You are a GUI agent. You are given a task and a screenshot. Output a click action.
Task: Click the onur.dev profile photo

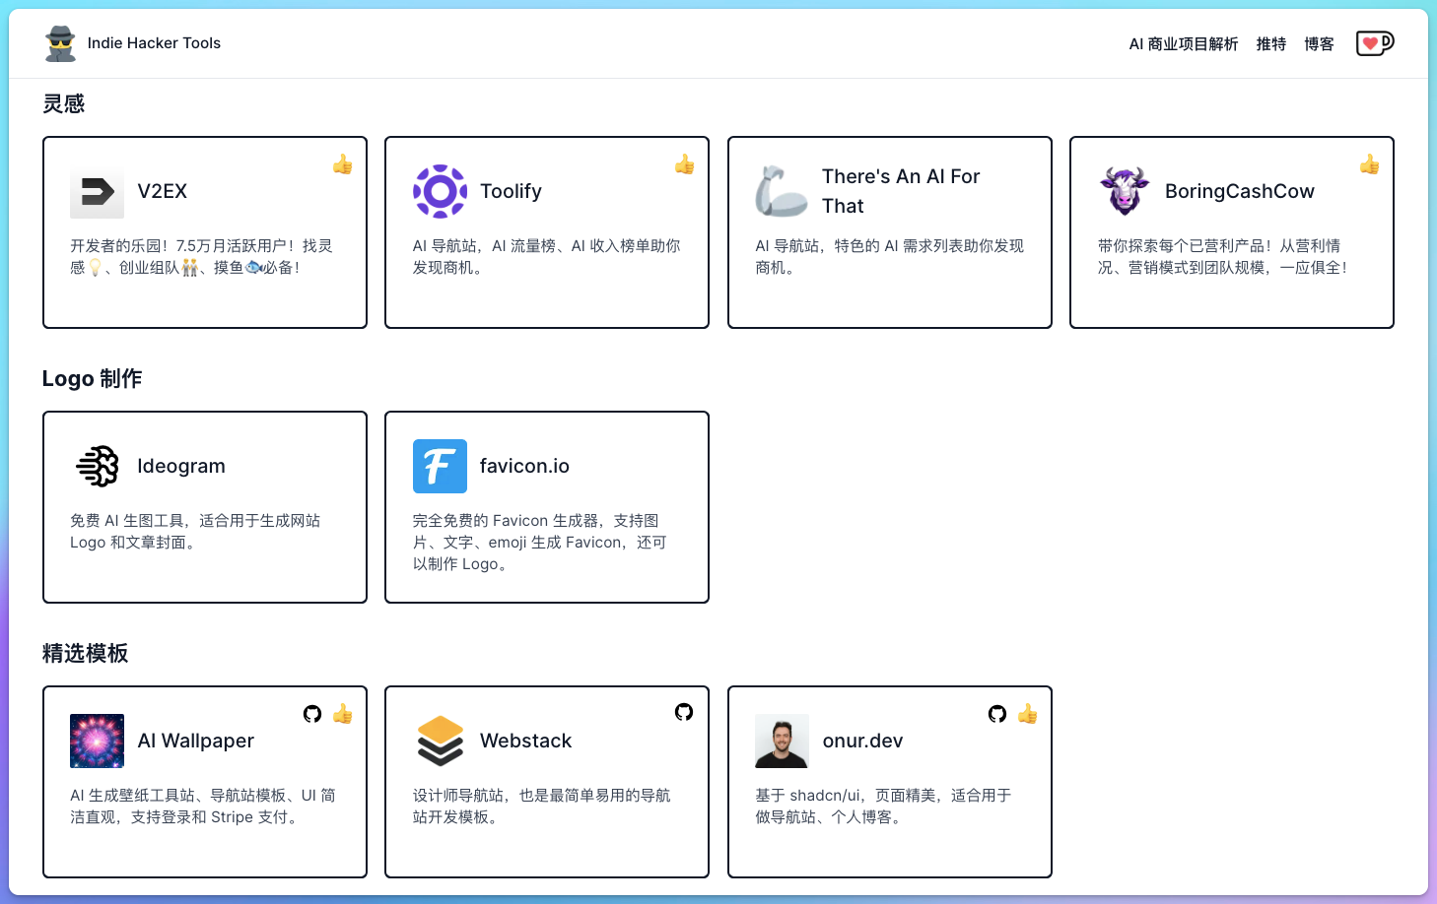[x=783, y=741]
